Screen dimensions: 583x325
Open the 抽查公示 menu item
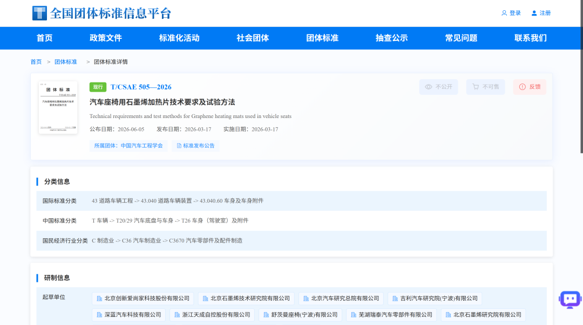pyautogui.click(x=391, y=38)
